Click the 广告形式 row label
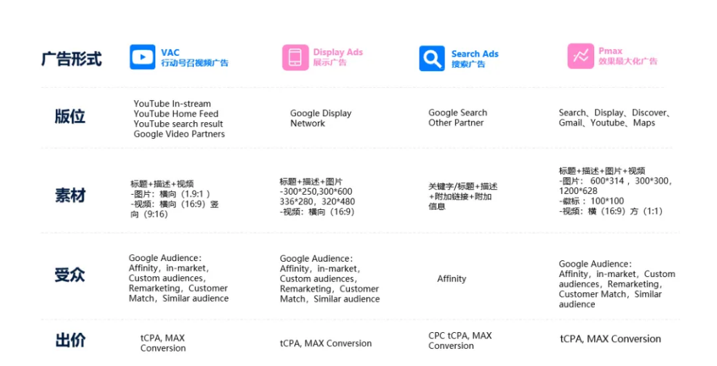717x366 pixels. click(71, 59)
